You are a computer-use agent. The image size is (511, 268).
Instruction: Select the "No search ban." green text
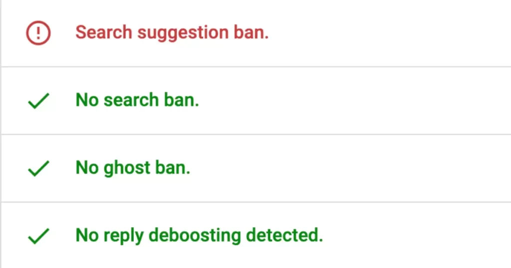point(137,101)
